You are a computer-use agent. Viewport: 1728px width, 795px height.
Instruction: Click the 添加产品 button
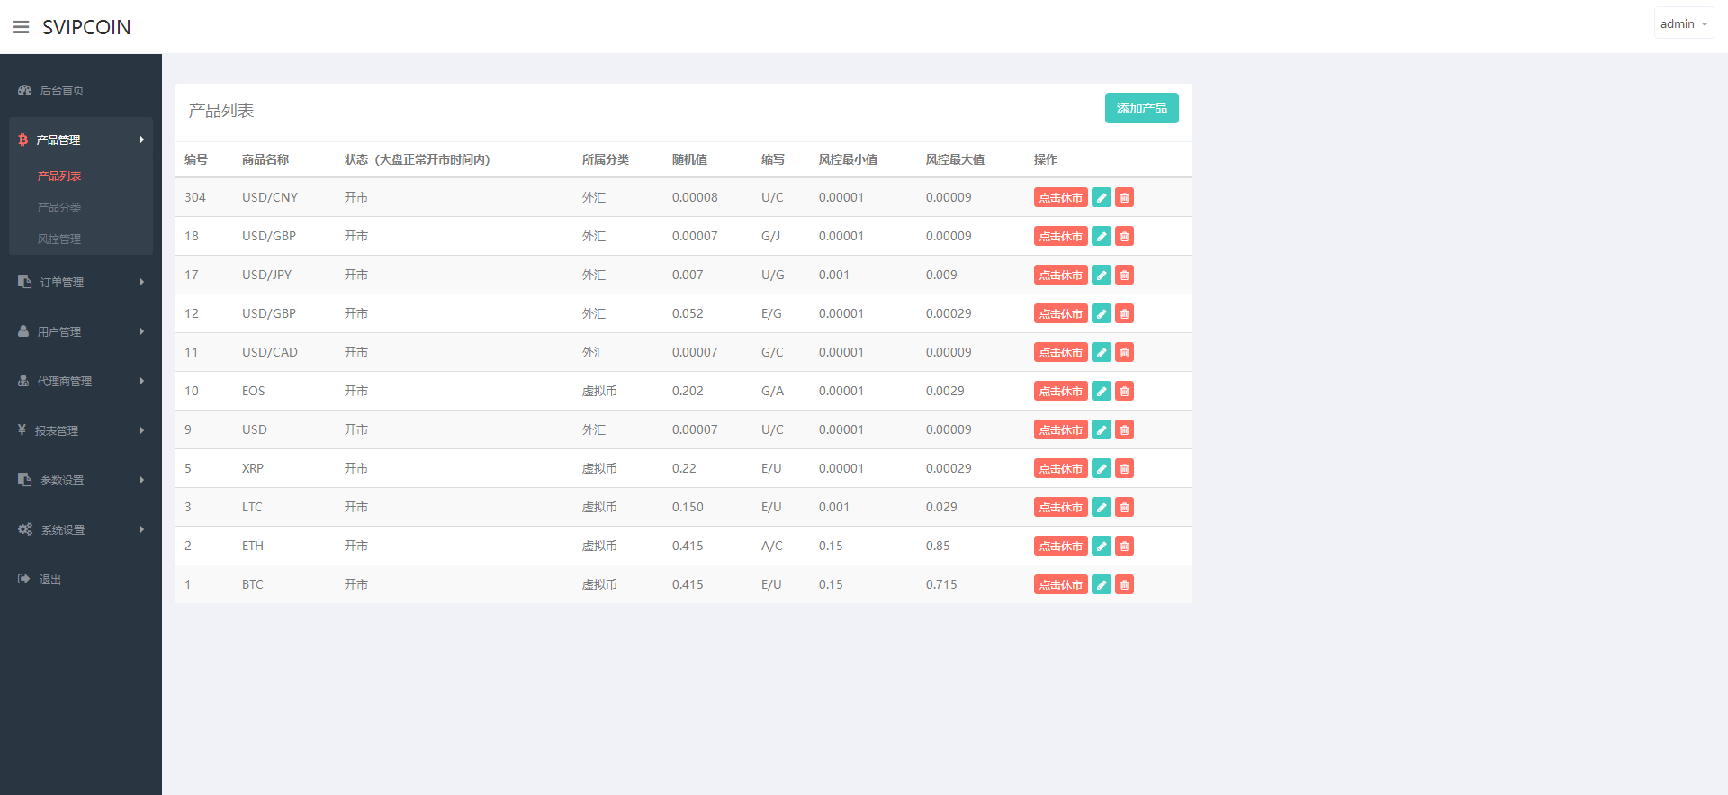click(x=1141, y=108)
